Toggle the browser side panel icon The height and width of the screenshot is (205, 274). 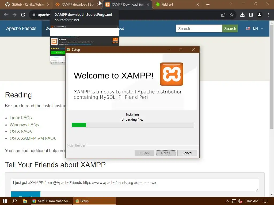pos(251,15)
